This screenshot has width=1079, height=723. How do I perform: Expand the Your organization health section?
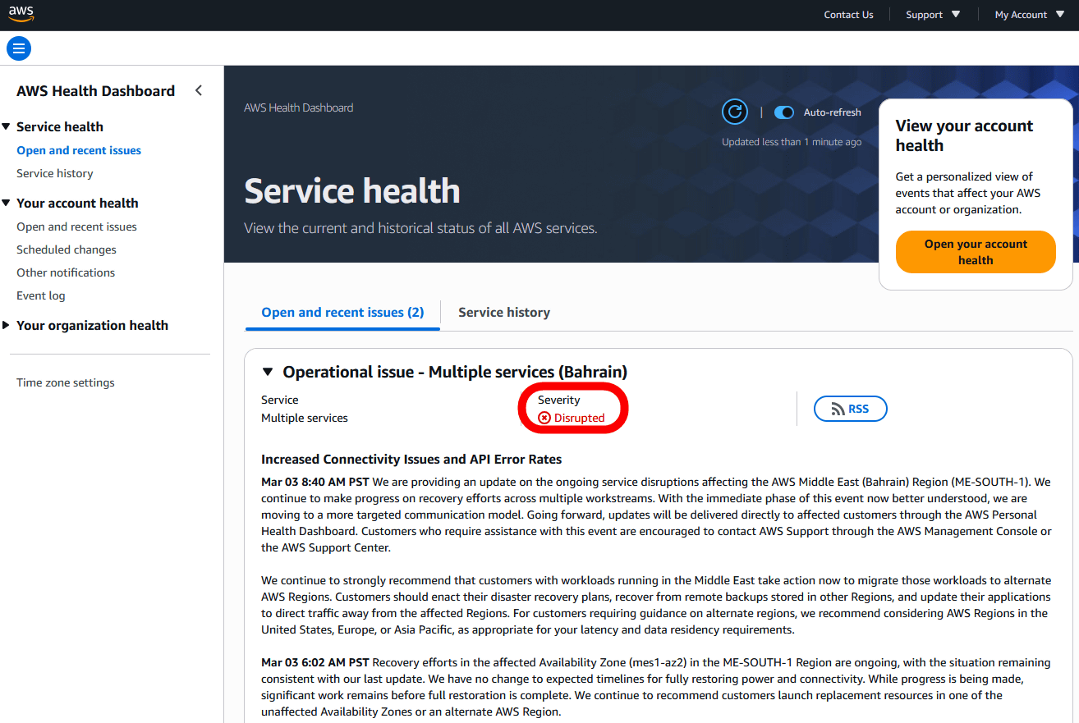[7, 326]
